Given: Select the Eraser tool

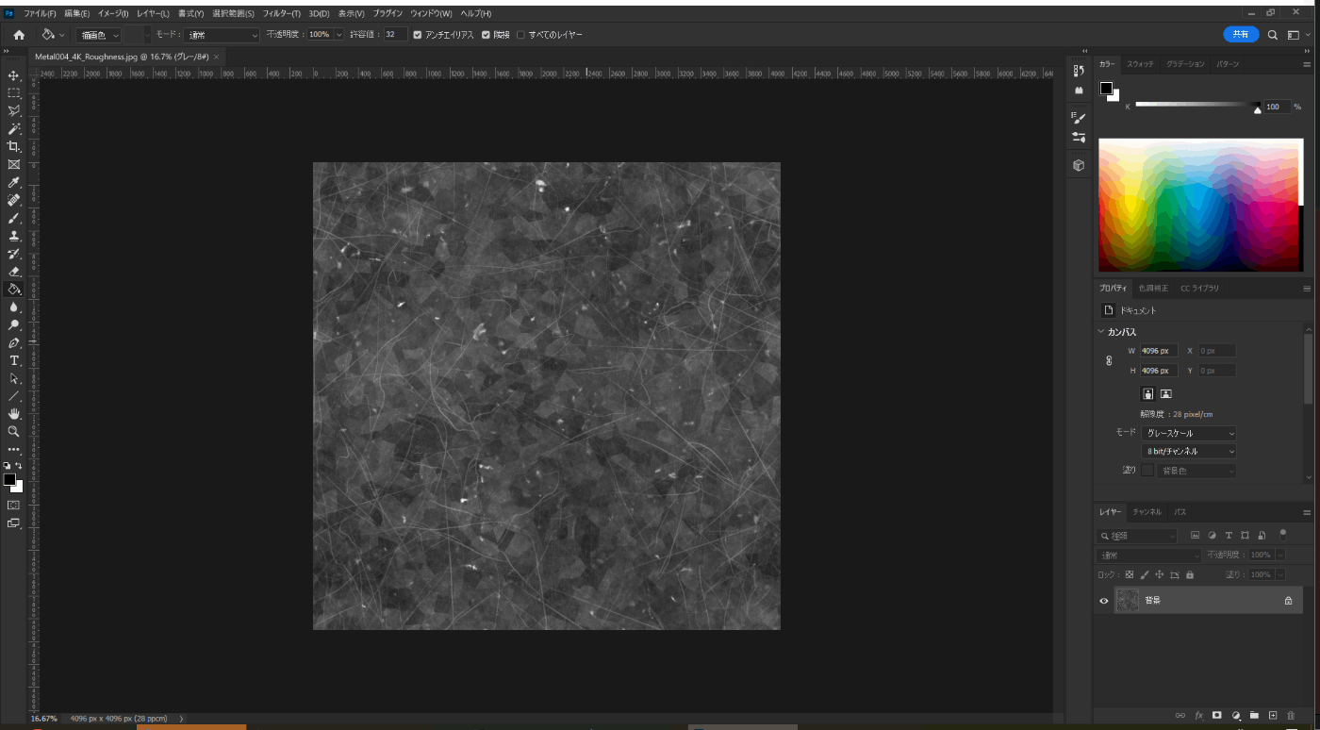Looking at the screenshot, I should click(13, 272).
